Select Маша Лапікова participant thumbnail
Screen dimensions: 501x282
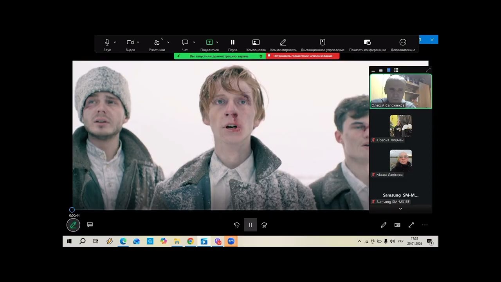click(x=400, y=161)
